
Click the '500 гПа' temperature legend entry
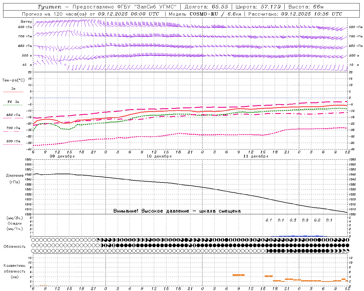click(x=13, y=141)
